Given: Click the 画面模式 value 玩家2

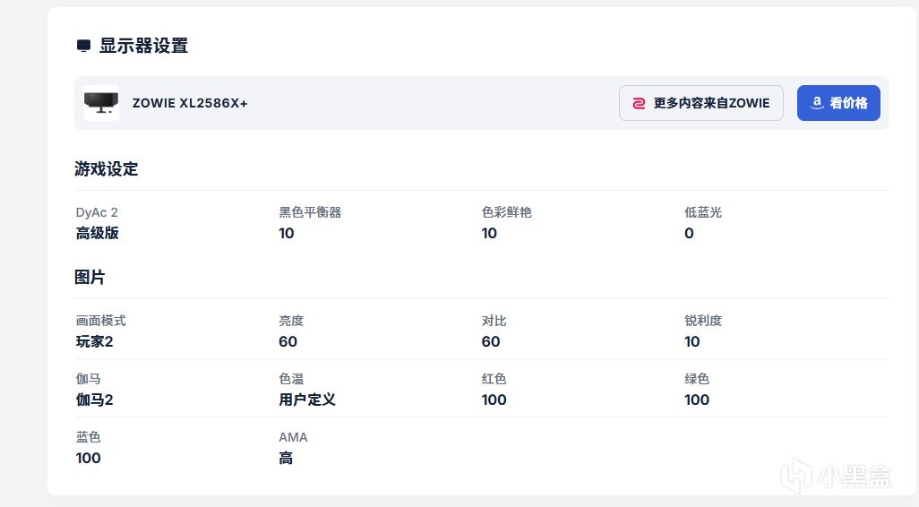Looking at the screenshot, I should coord(94,341).
